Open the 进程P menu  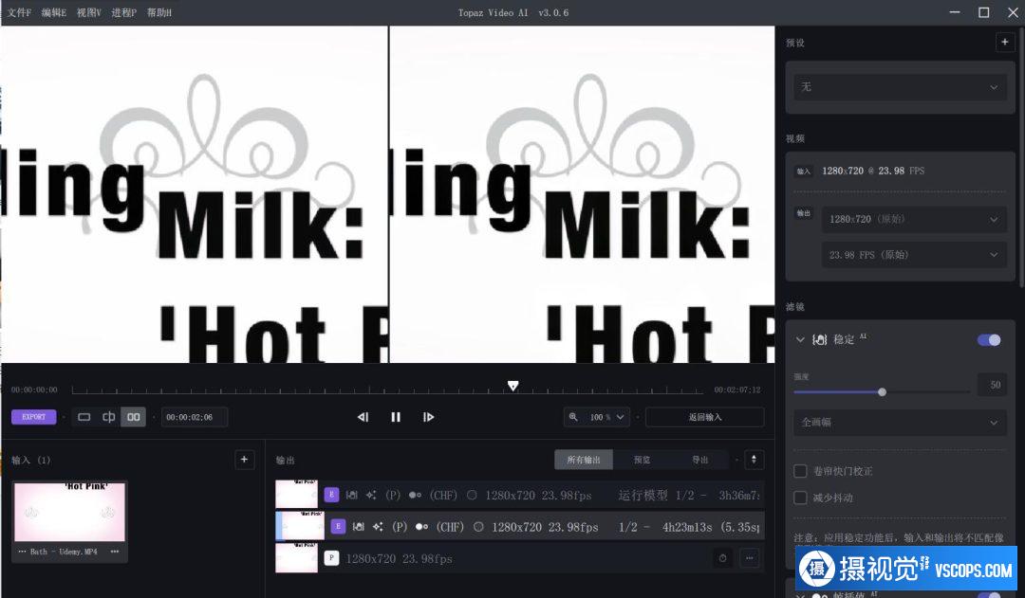coord(123,12)
